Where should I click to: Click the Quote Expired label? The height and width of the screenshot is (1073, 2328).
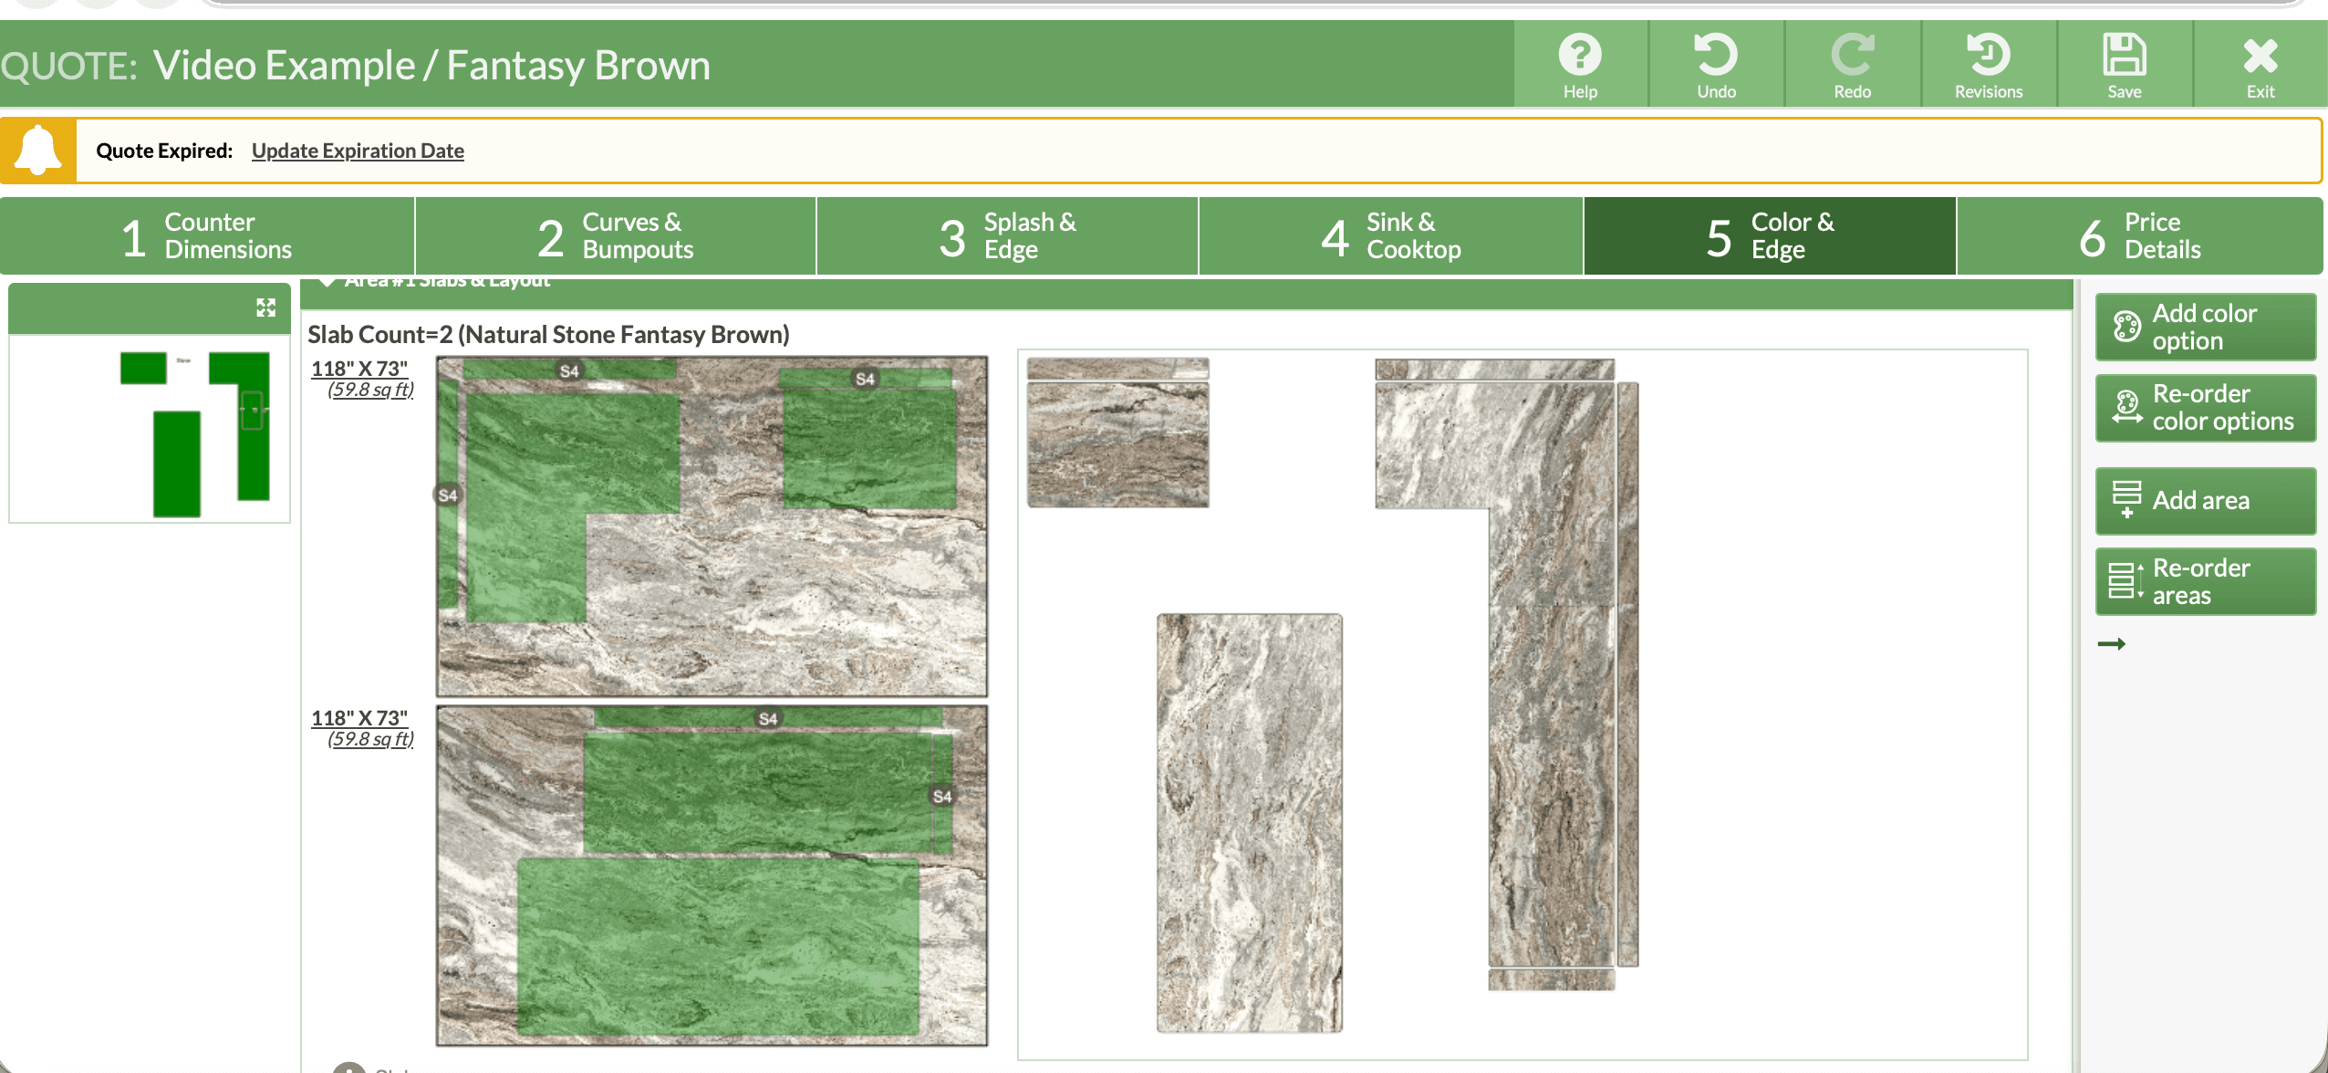coord(164,151)
